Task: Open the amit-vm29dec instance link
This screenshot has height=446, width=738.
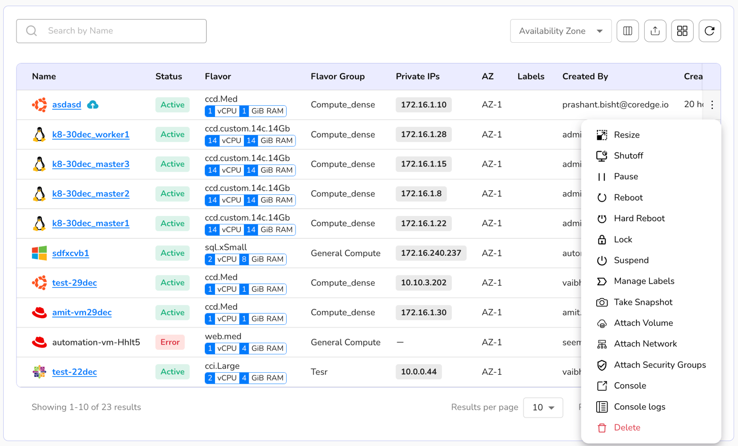Action: pos(82,312)
